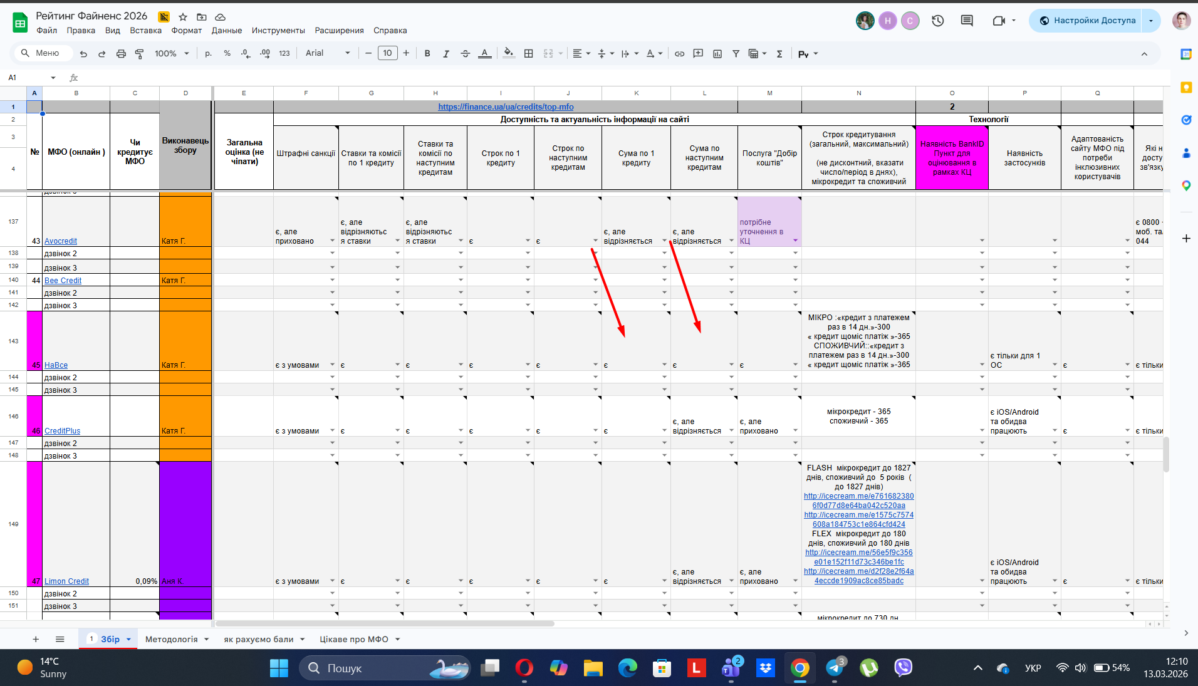The width and height of the screenshot is (1198, 686).
Task: Show all comments panel
Action: click(967, 21)
